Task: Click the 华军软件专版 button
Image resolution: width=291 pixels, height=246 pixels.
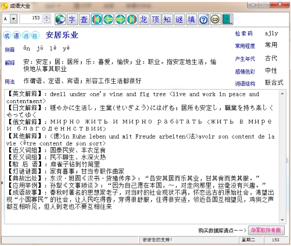Action: coord(266,230)
